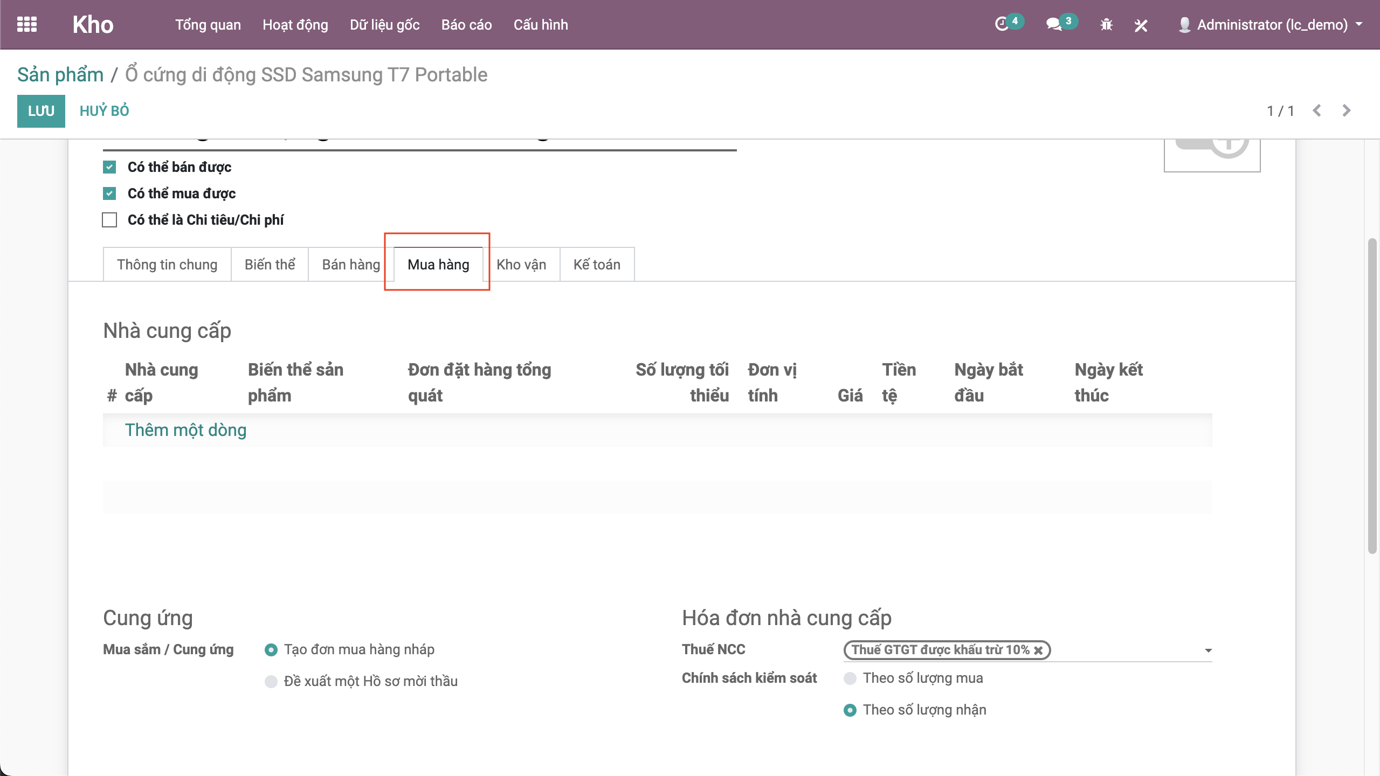Uncheck Có thể bán được checkbox
This screenshot has width=1380, height=776.
[x=109, y=167]
